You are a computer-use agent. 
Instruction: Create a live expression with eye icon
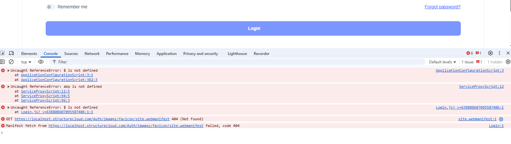41,62
